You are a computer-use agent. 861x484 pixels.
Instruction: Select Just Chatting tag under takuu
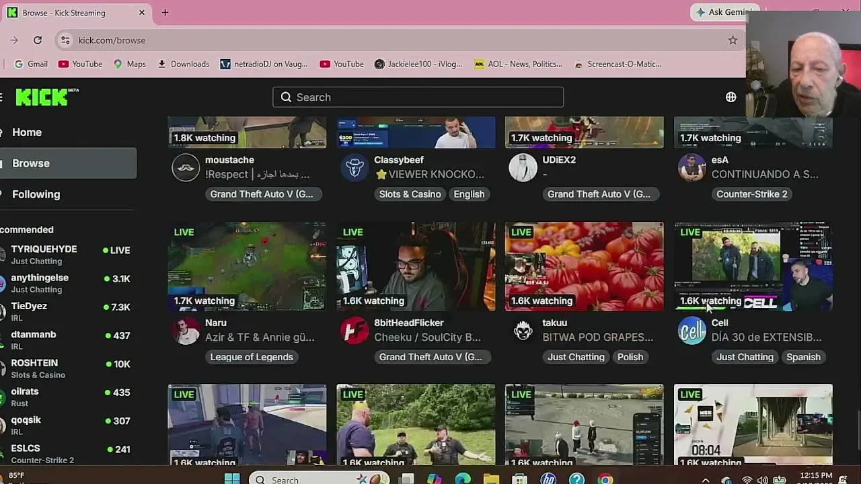point(576,357)
